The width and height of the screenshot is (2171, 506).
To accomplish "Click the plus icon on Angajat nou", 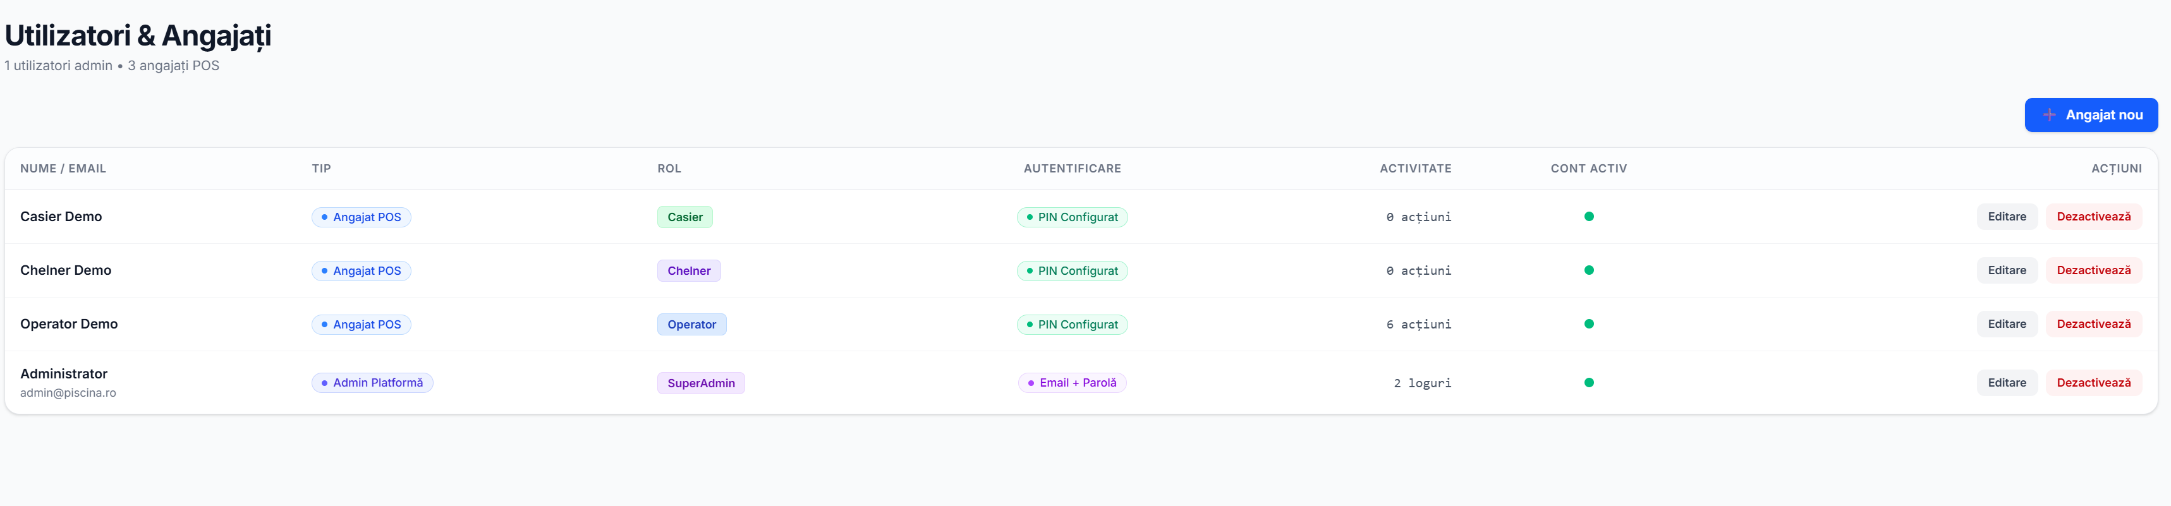I will (2049, 114).
